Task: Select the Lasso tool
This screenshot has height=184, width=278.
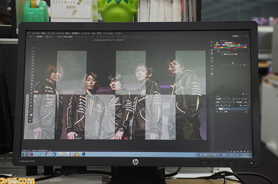Action: 33,57
